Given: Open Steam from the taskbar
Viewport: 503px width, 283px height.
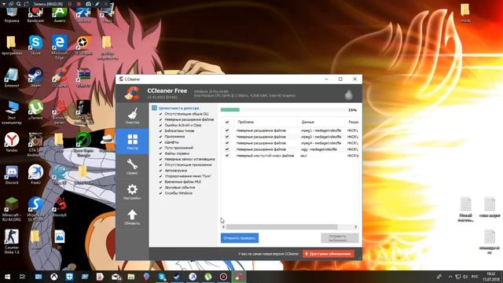Looking at the screenshot, I should pos(177,277).
